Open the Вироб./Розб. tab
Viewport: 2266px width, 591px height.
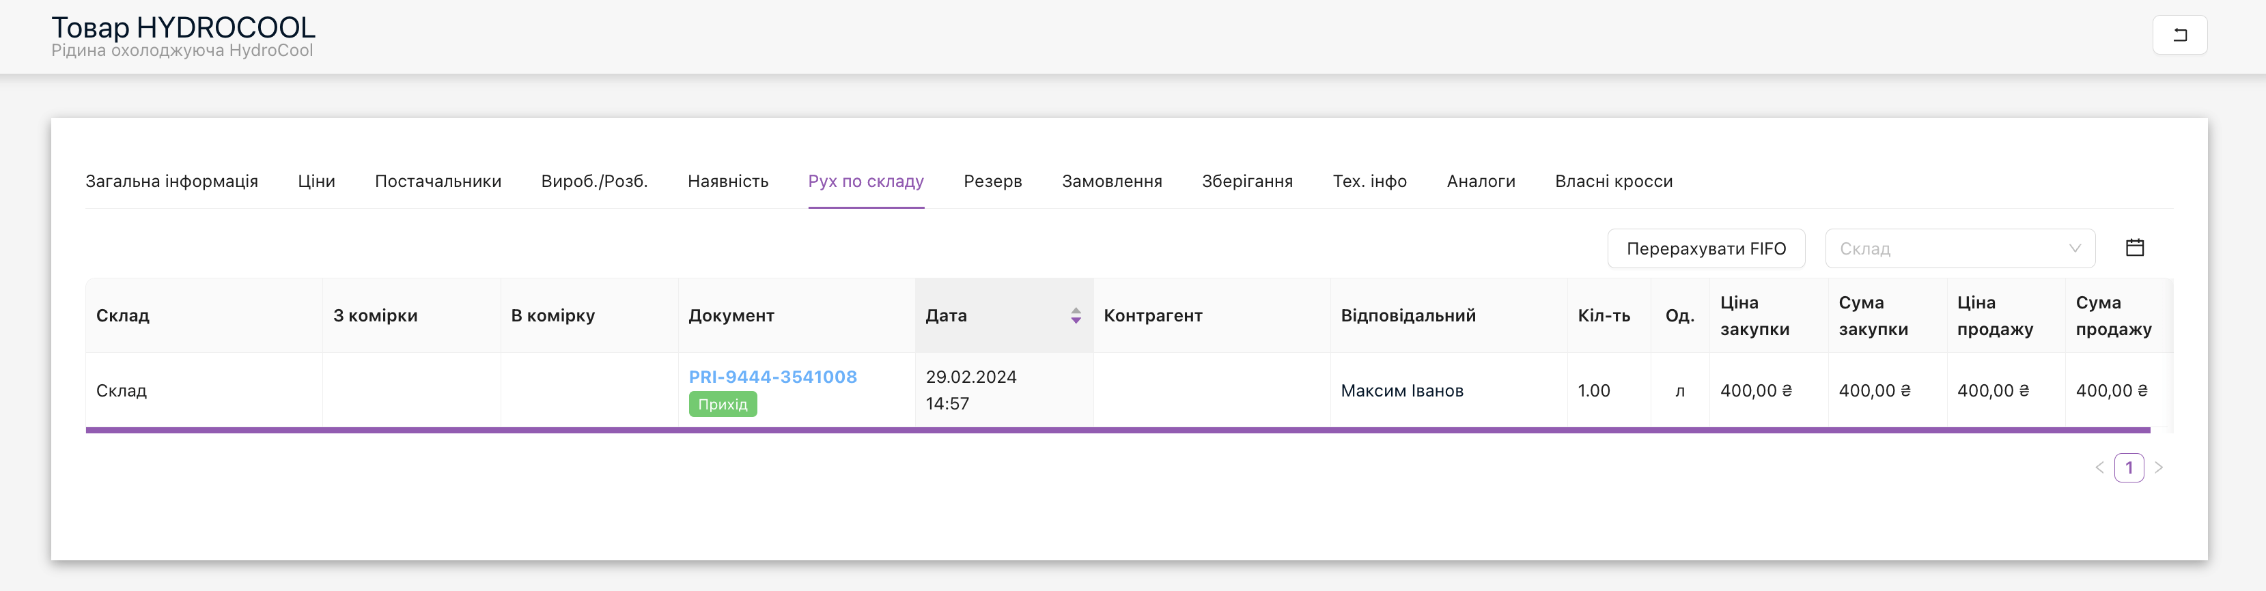pos(593,181)
